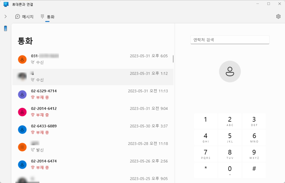Click the purple avatar beside 02-6329-4714
This screenshot has height=183, width=285.
22,95
